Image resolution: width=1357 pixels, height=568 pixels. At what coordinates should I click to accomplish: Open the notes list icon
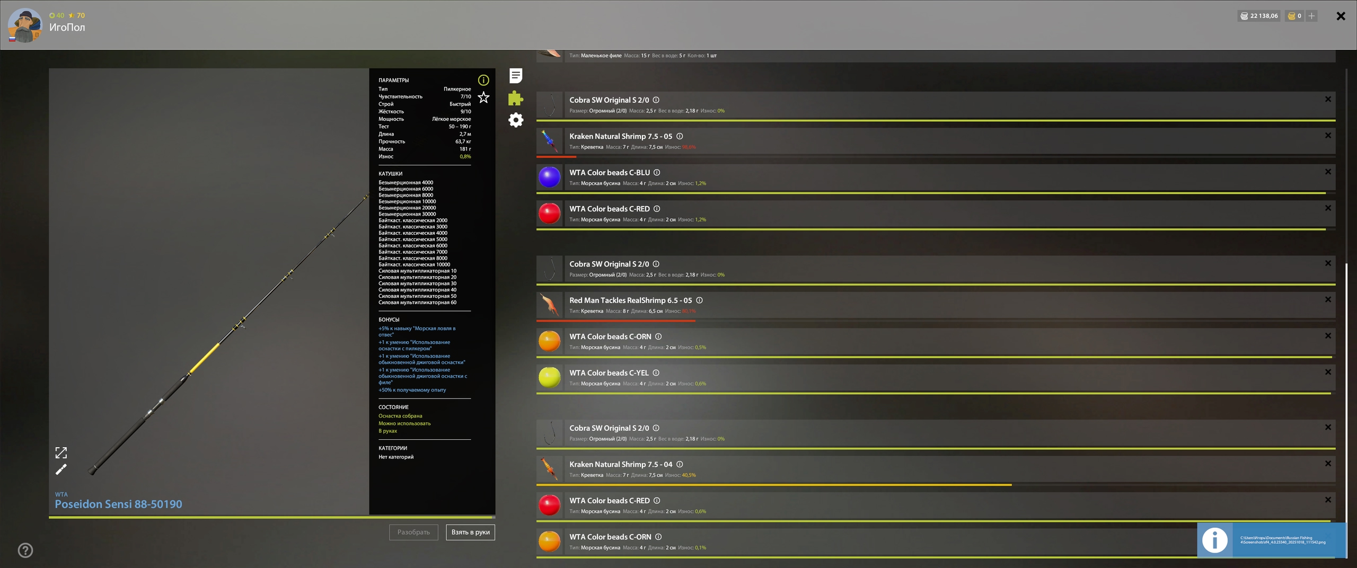tap(516, 76)
